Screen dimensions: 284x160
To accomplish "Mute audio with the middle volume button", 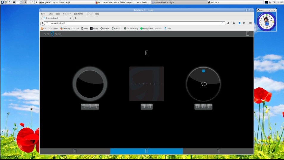I will (203, 107).
